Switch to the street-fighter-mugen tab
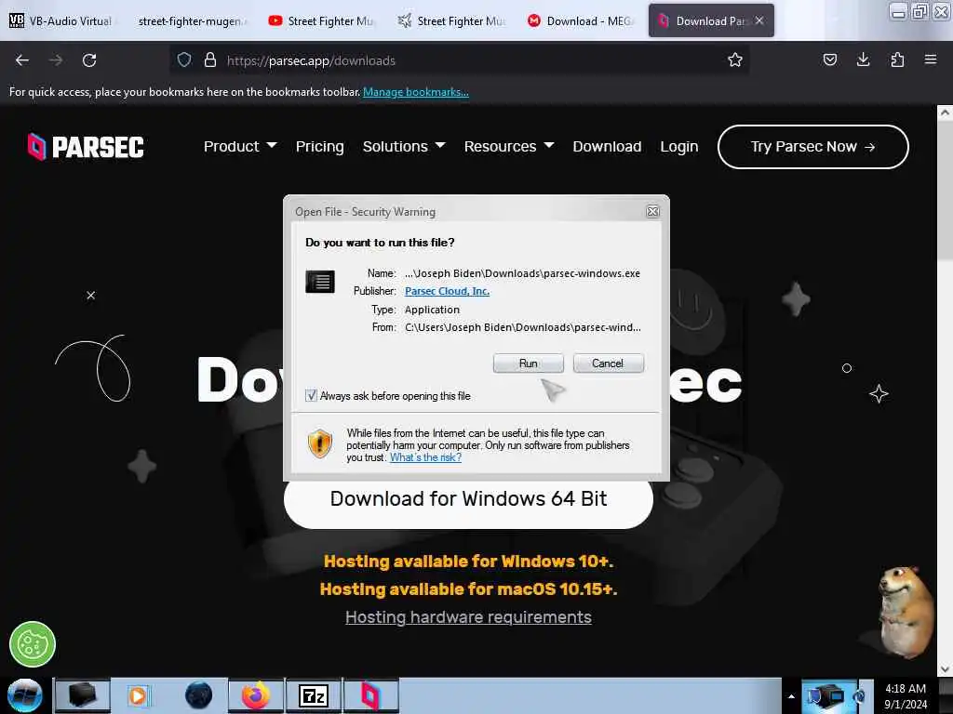 (x=192, y=20)
